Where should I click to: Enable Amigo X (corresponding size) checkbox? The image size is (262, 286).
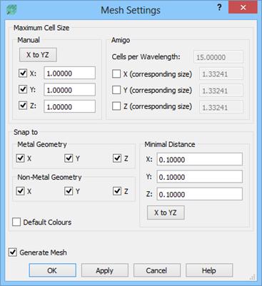(116, 73)
